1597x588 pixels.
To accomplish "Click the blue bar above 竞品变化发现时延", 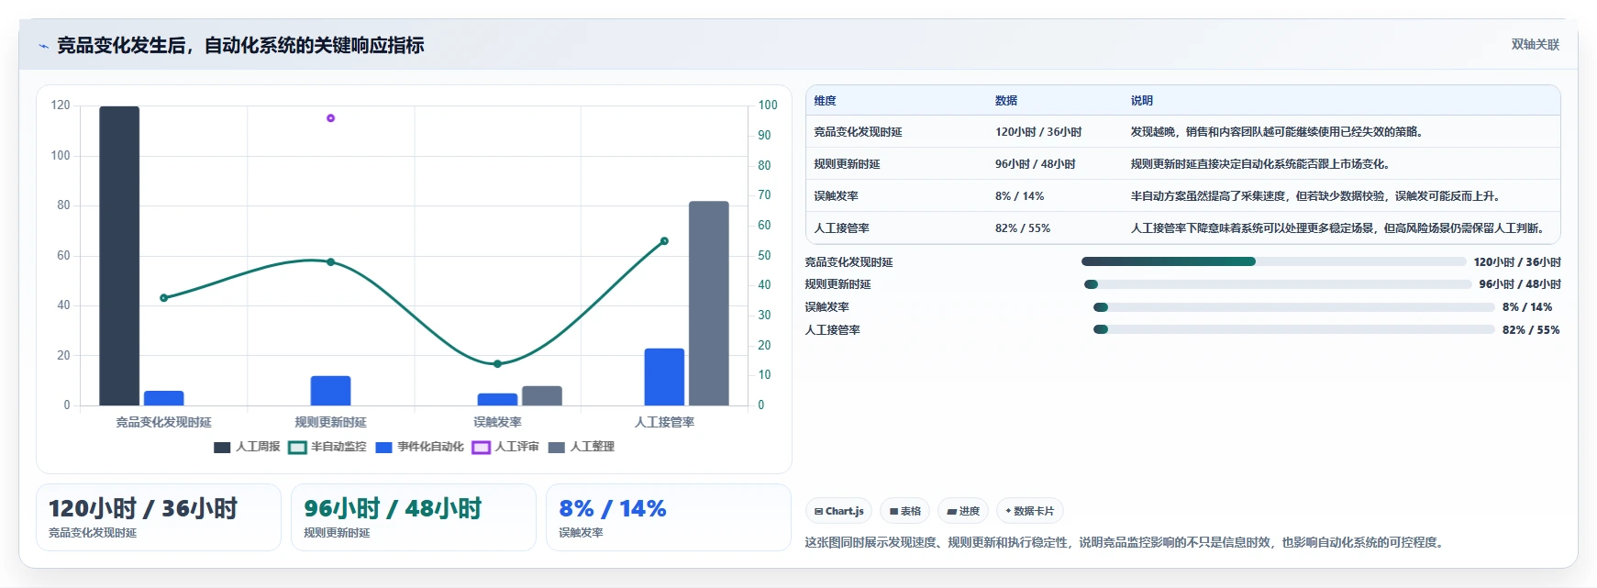I will pyautogui.click(x=163, y=398).
